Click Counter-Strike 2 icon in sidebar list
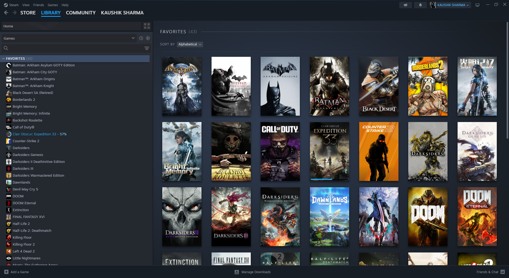This screenshot has height=278, width=509. pos(9,141)
